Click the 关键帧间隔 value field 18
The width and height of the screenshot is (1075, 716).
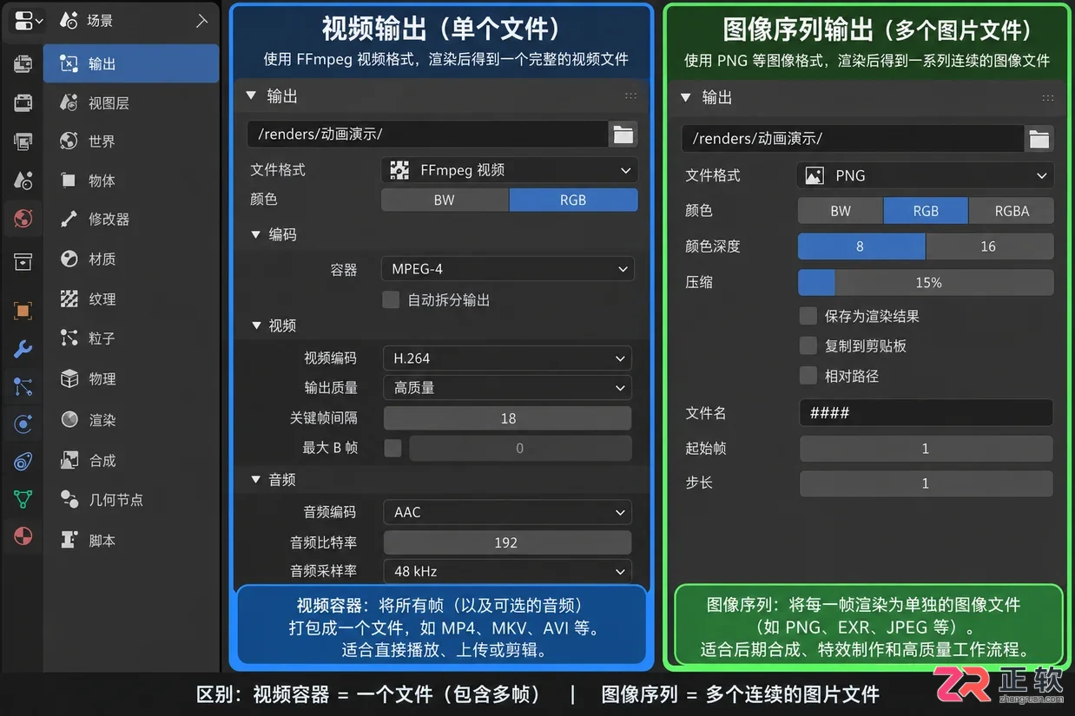point(507,418)
